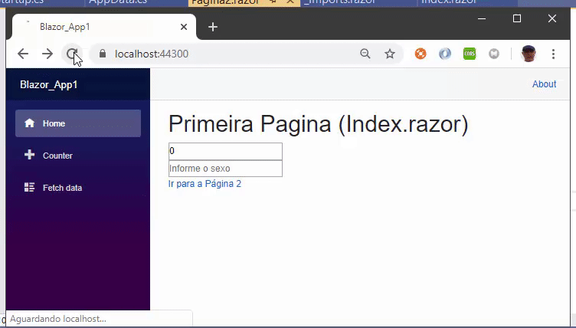Open the orange circular extension icon

point(421,54)
